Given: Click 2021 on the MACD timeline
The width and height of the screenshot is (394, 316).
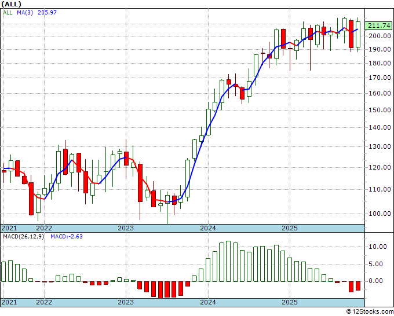Looking at the screenshot, I should click(9, 302).
